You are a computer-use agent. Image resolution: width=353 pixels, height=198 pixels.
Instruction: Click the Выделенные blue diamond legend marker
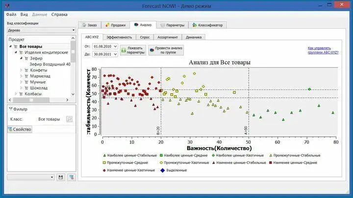coord(163,171)
